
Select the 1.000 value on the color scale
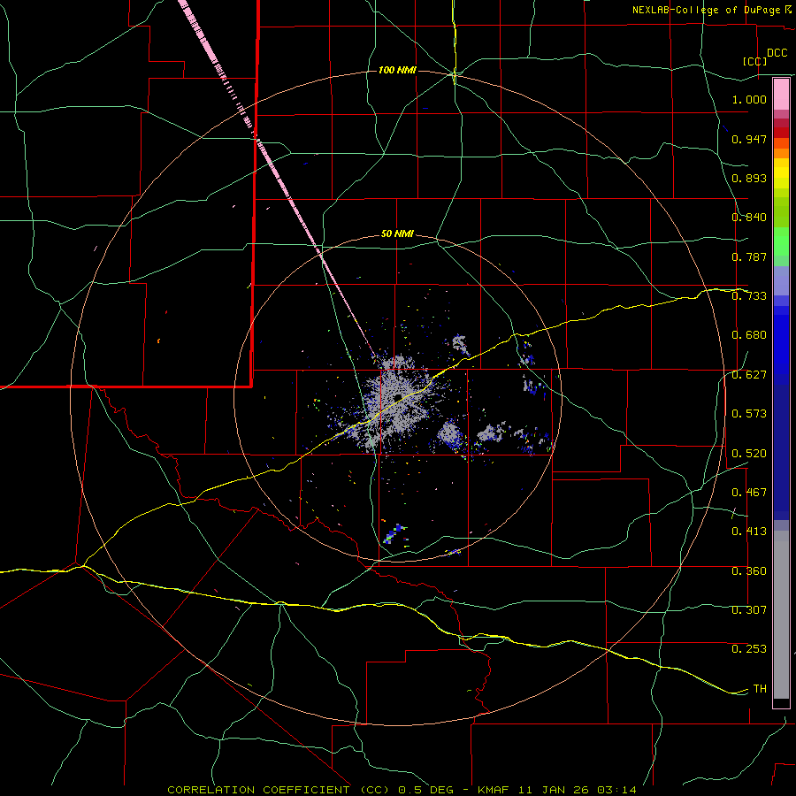(749, 99)
